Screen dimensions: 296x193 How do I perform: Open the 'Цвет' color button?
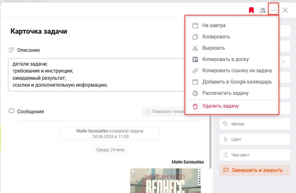point(255,140)
